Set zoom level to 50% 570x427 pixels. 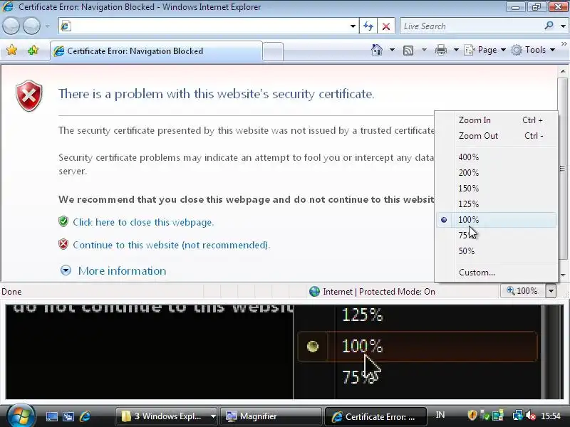(496, 251)
